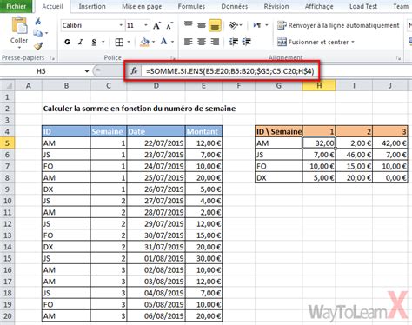Open the font size 11 dropdown

click(x=146, y=25)
